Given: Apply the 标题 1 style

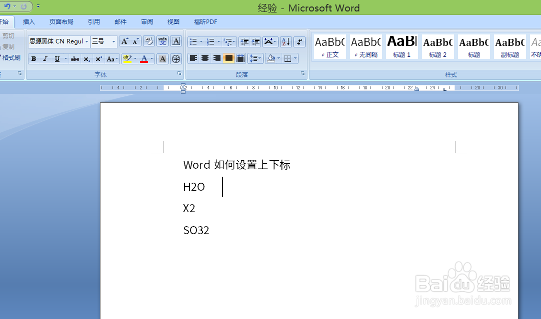Looking at the screenshot, I should point(402,46).
